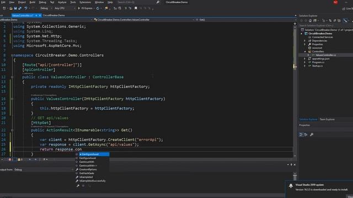This screenshot has height=198, width=353.
Task: Open the Show output from Debug dropdown
Action: 44,170
